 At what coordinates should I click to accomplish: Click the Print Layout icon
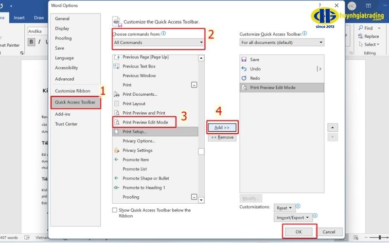click(x=117, y=104)
